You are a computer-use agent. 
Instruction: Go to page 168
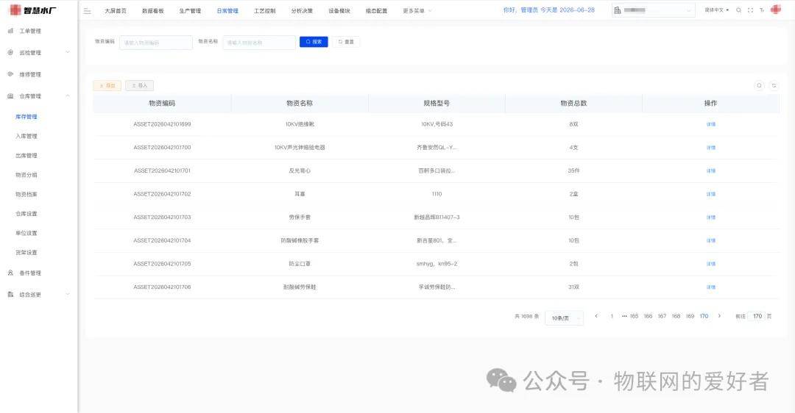pyautogui.click(x=676, y=316)
